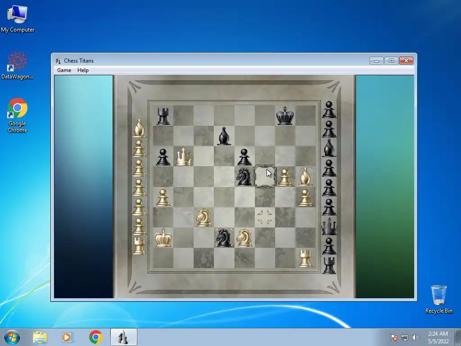The height and width of the screenshot is (346, 461).
Task: Open Chrome from the taskbar
Action: 95,337
